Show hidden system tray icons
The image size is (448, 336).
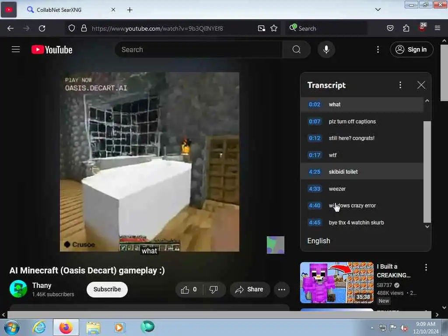(x=372, y=328)
